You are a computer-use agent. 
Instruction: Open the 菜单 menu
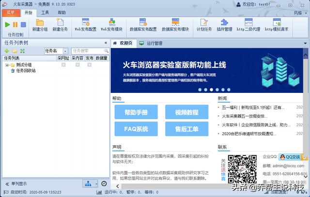[11, 13]
